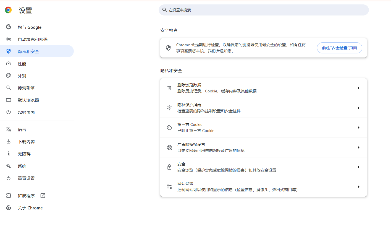Click the speedometer icon for 性能
391x226 pixels.
tap(9, 64)
